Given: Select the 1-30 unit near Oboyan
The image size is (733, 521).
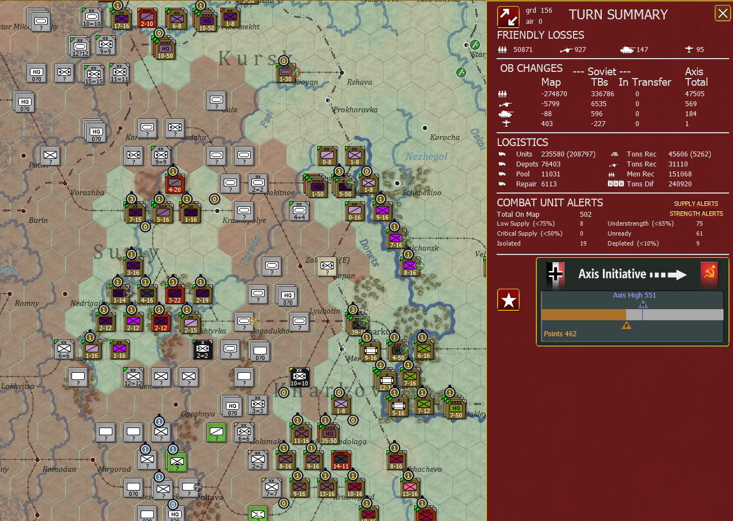Looking at the screenshot, I should pos(285,74).
